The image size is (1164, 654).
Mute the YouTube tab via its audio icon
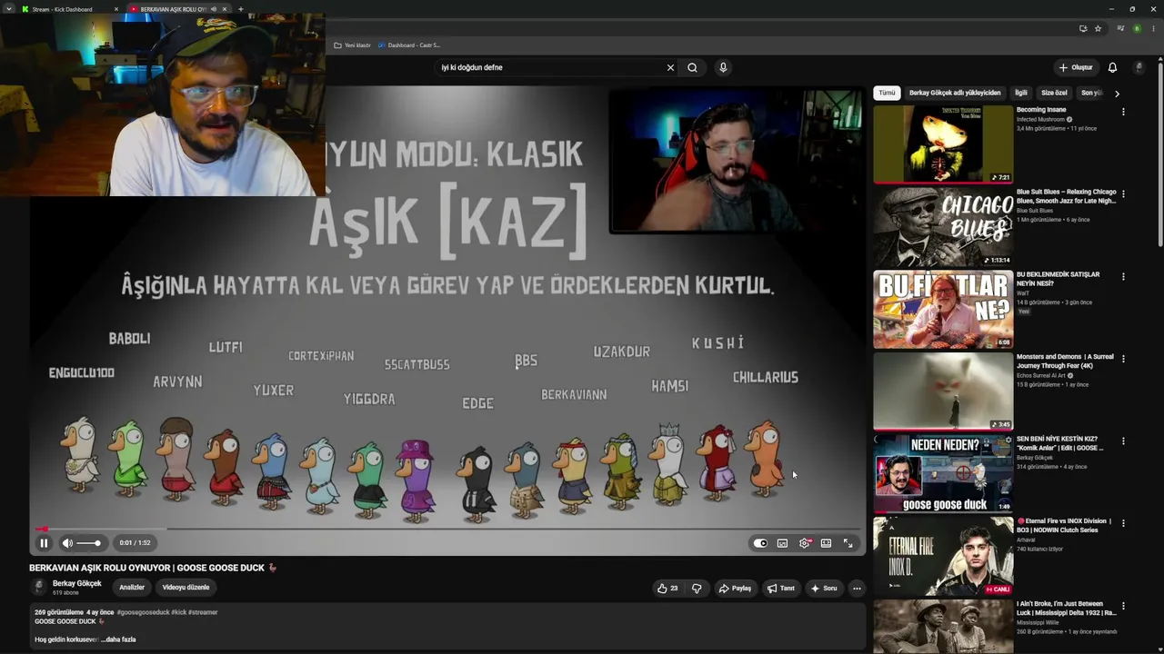[214, 9]
